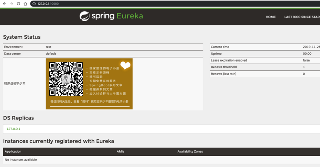Reload the page with refresh icon

click(x=18, y=4)
